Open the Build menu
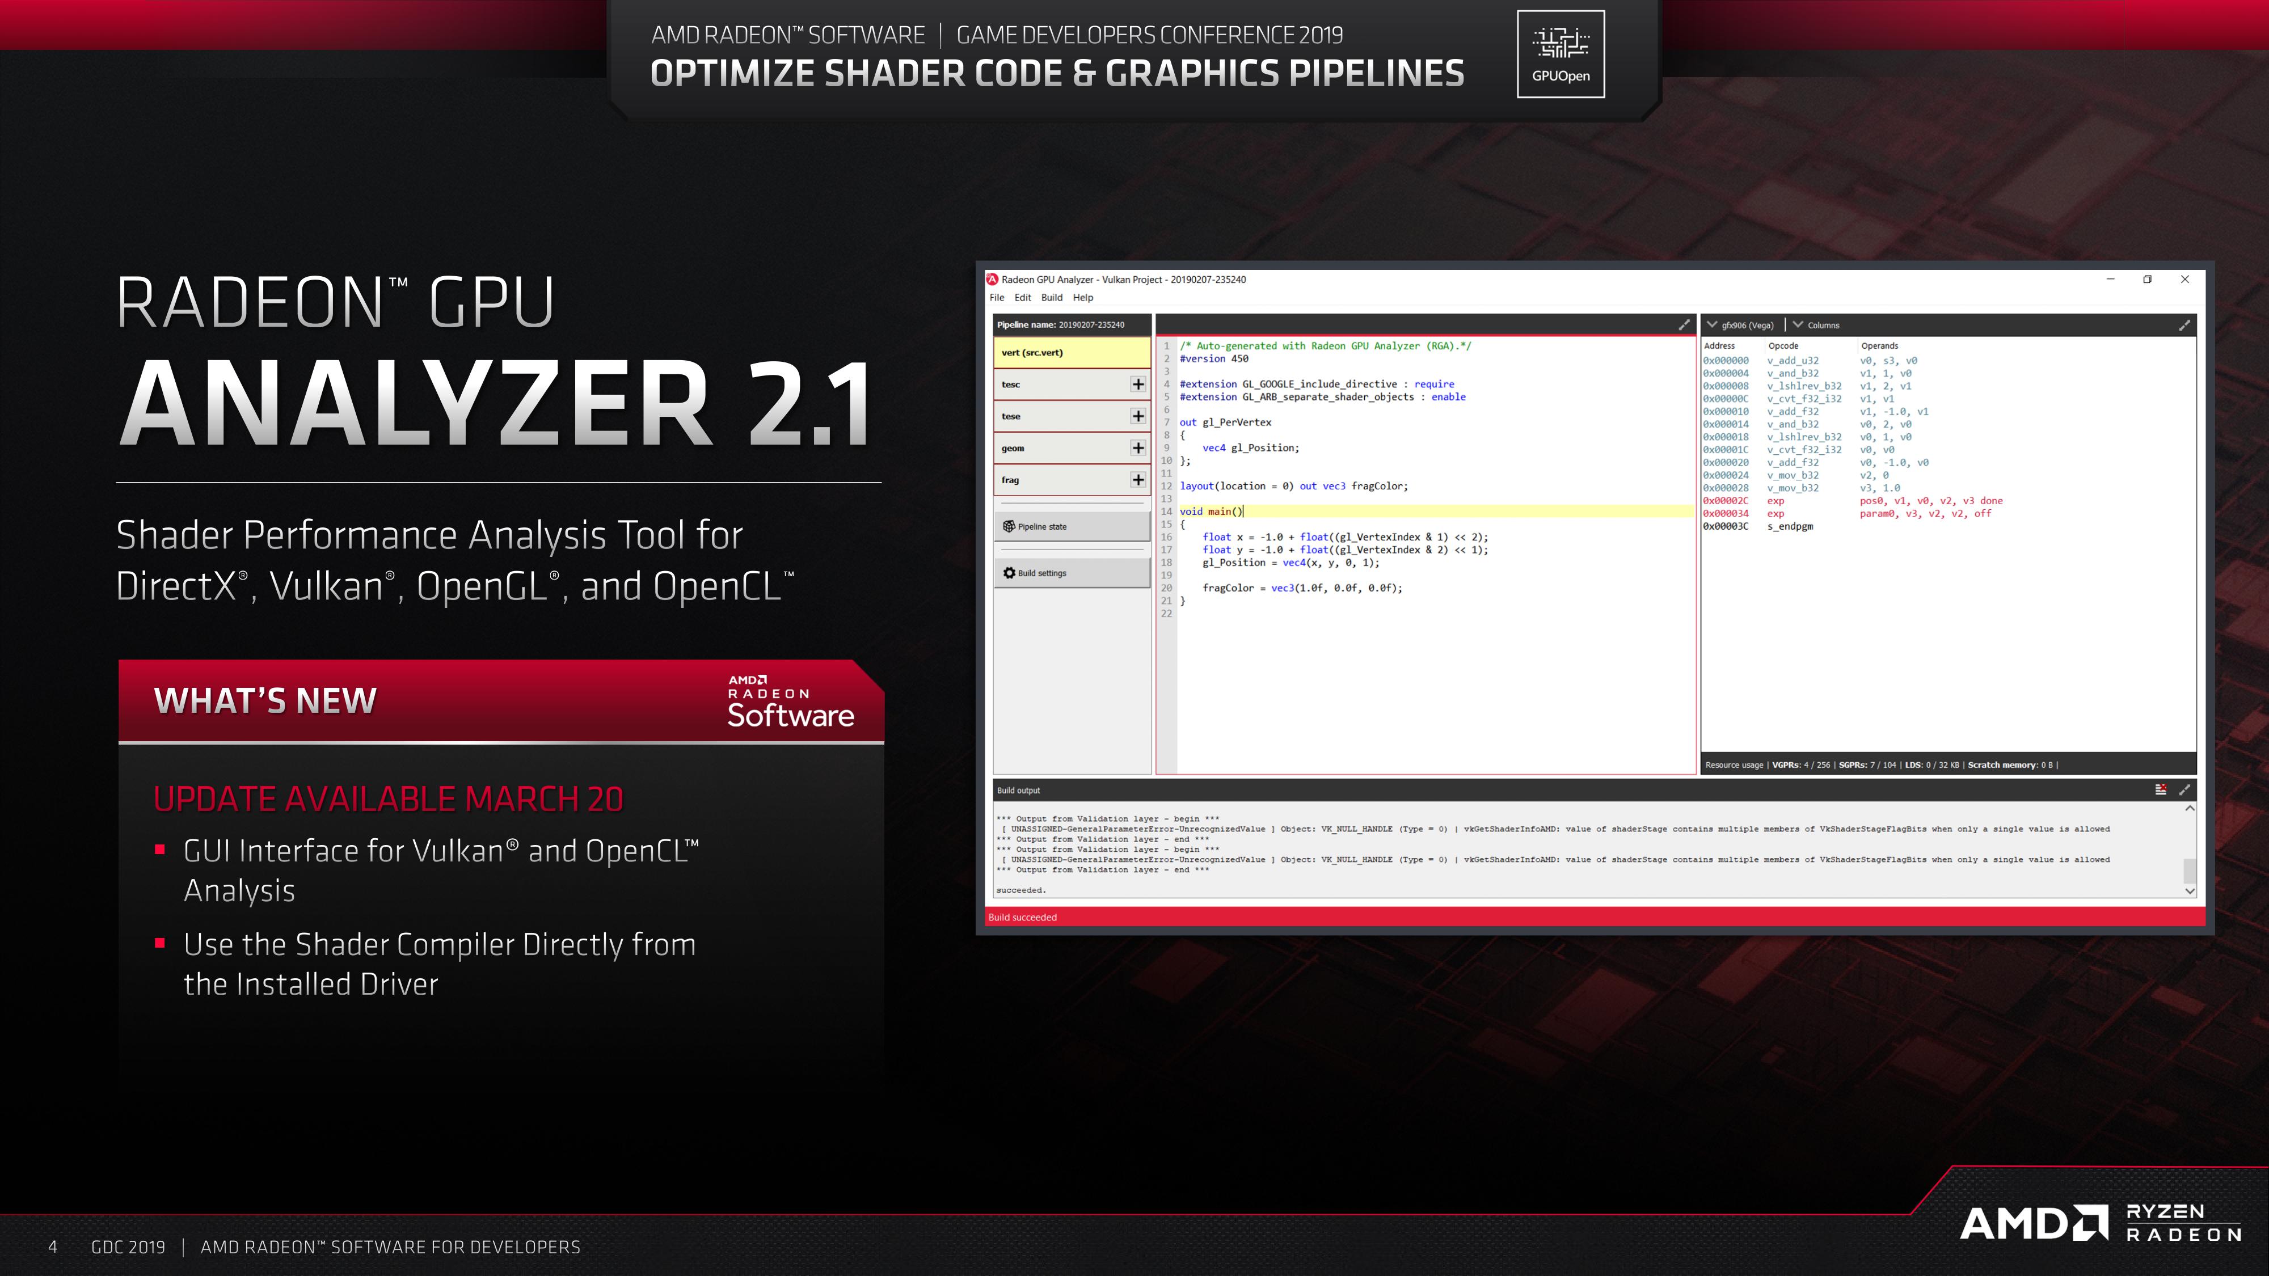This screenshot has height=1276, width=2269. pos(1052,298)
